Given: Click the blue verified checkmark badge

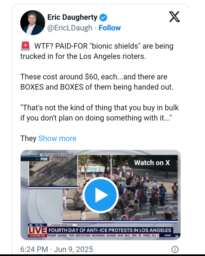Looking at the screenshot, I should [x=103, y=17].
